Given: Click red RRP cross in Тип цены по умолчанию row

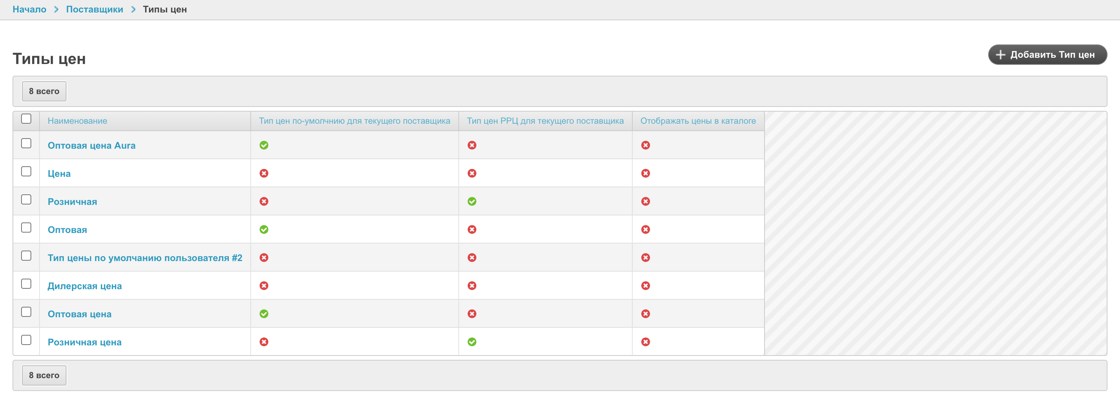Looking at the screenshot, I should pos(472,258).
